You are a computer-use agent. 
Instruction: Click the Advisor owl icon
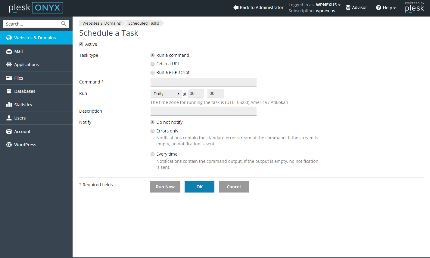pyautogui.click(x=348, y=8)
